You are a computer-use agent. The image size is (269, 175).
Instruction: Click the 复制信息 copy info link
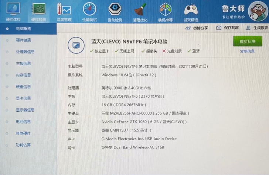click(x=247, y=51)
